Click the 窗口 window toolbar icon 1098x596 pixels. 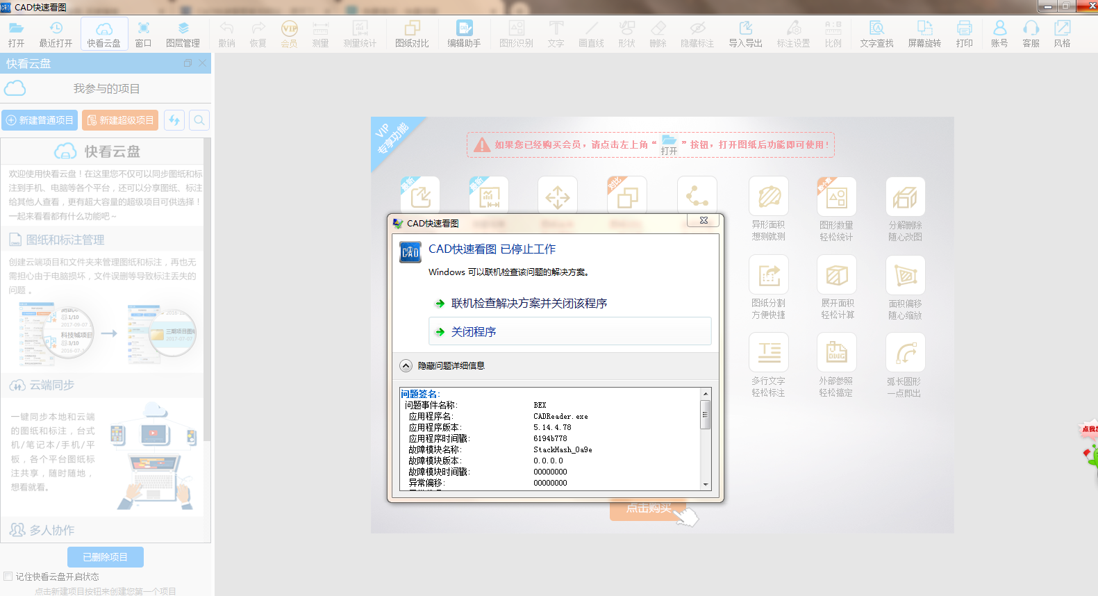(143, 34)
